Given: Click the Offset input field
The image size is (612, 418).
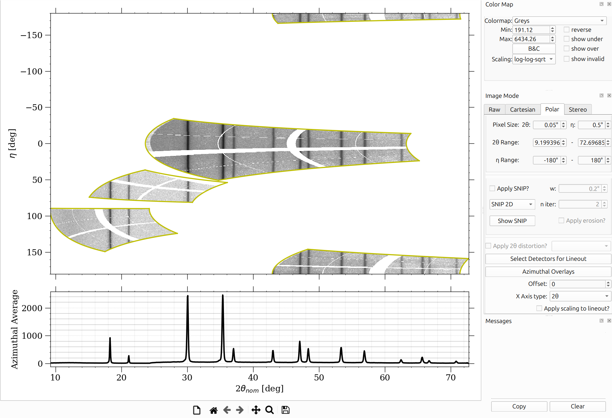Looking at the screenshot, I should [578, 284].
